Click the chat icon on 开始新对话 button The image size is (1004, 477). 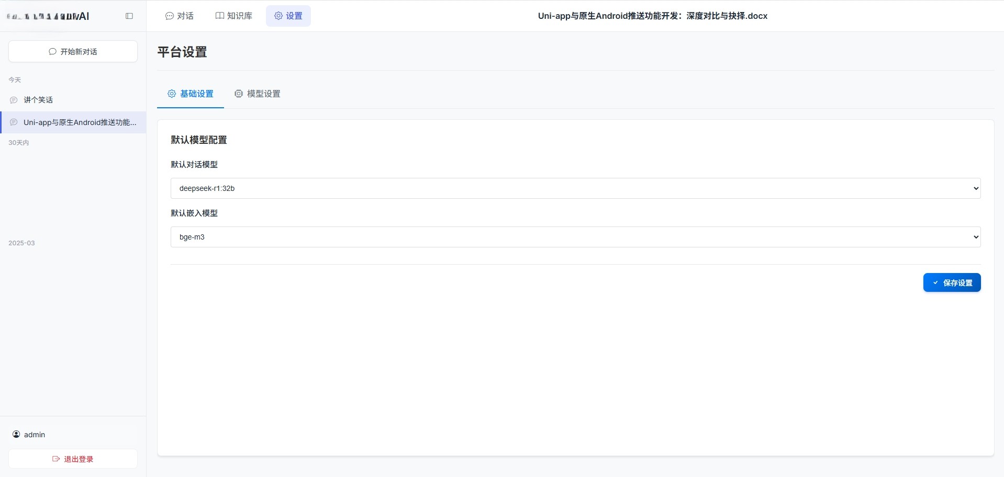click(52, 51)
